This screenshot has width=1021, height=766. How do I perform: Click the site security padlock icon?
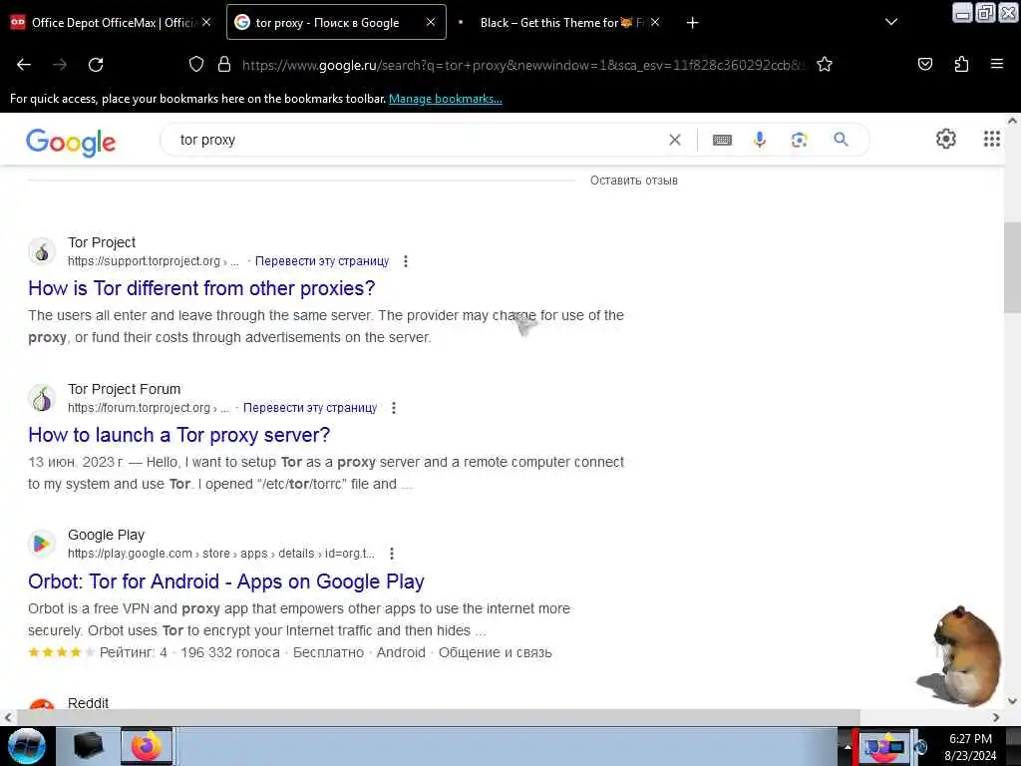pos(224,65)
